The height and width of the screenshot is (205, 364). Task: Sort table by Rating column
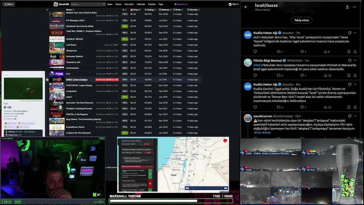(x=150, y=10)
